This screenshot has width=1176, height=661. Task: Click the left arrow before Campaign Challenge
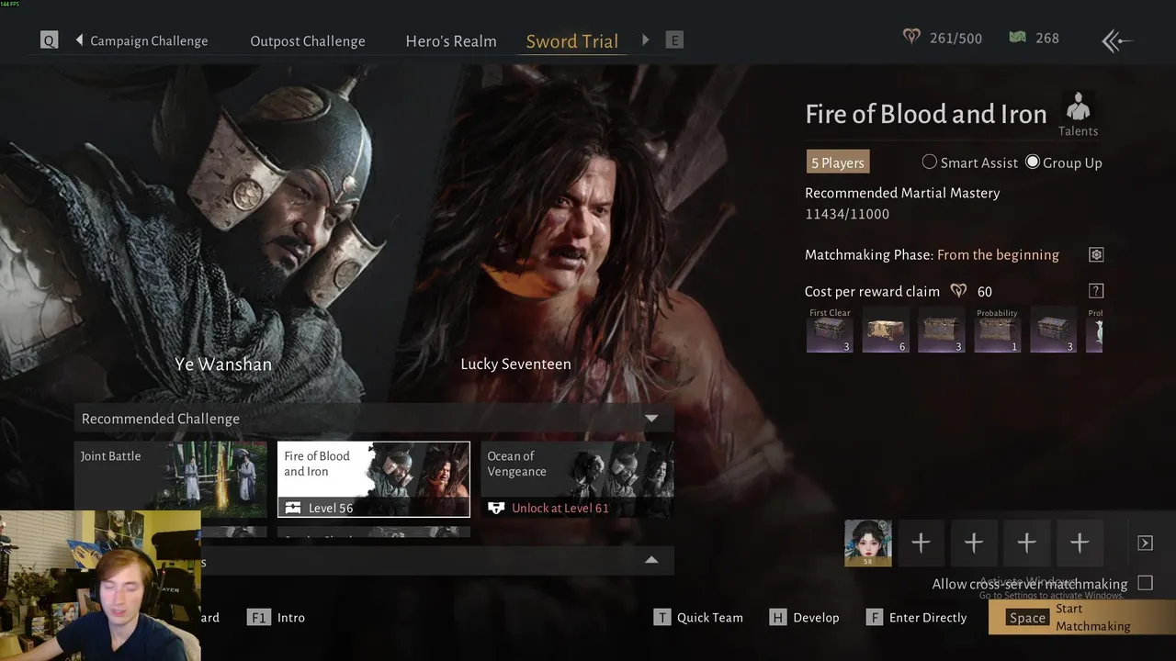pyautogui.click(x=79, y=40)
